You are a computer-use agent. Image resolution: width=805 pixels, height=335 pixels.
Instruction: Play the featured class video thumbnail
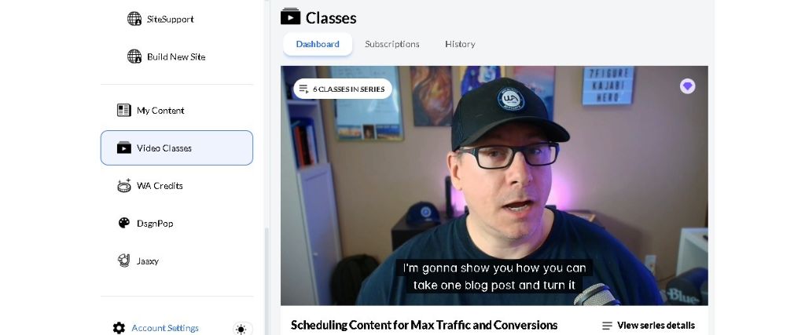pos(494,185)
